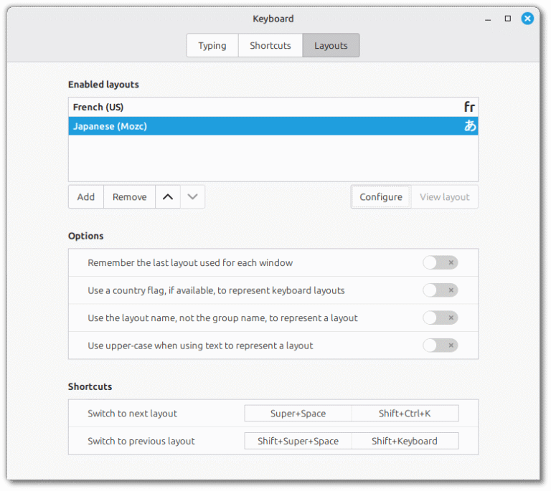This screenshot has width=551, height=491.
Task: Click the move layout down arrow
Action: (192, 197)
